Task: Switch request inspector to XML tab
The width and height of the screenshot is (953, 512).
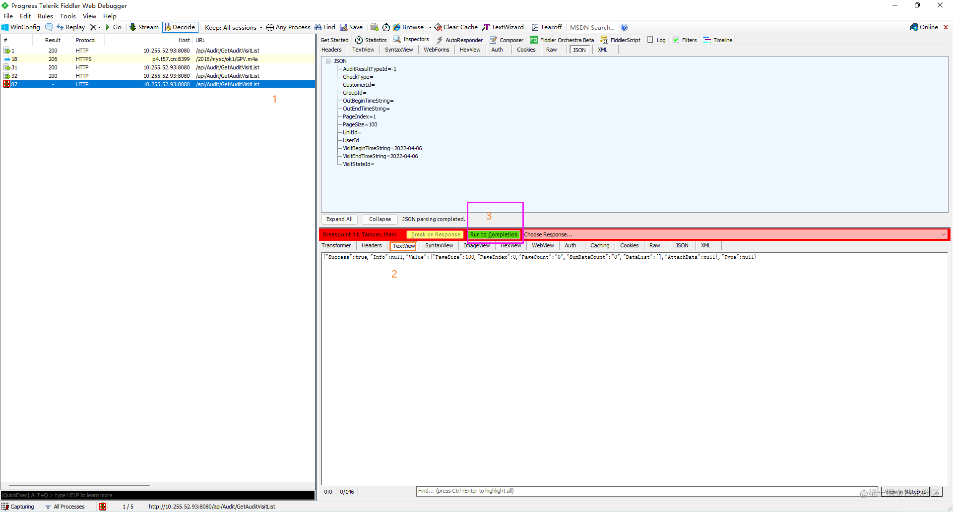Action: [602, 50]
